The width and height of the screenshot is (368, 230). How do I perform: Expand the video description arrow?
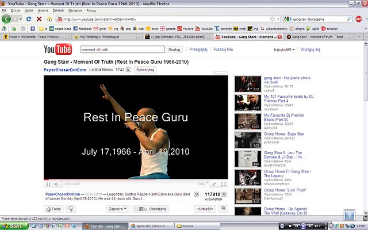point(197,194)
